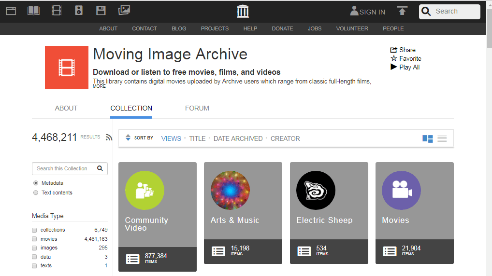Open the Arts & Music collection title
Image resolution: width=492 pixels, height=276 pixels.
[x=235, y=220]
